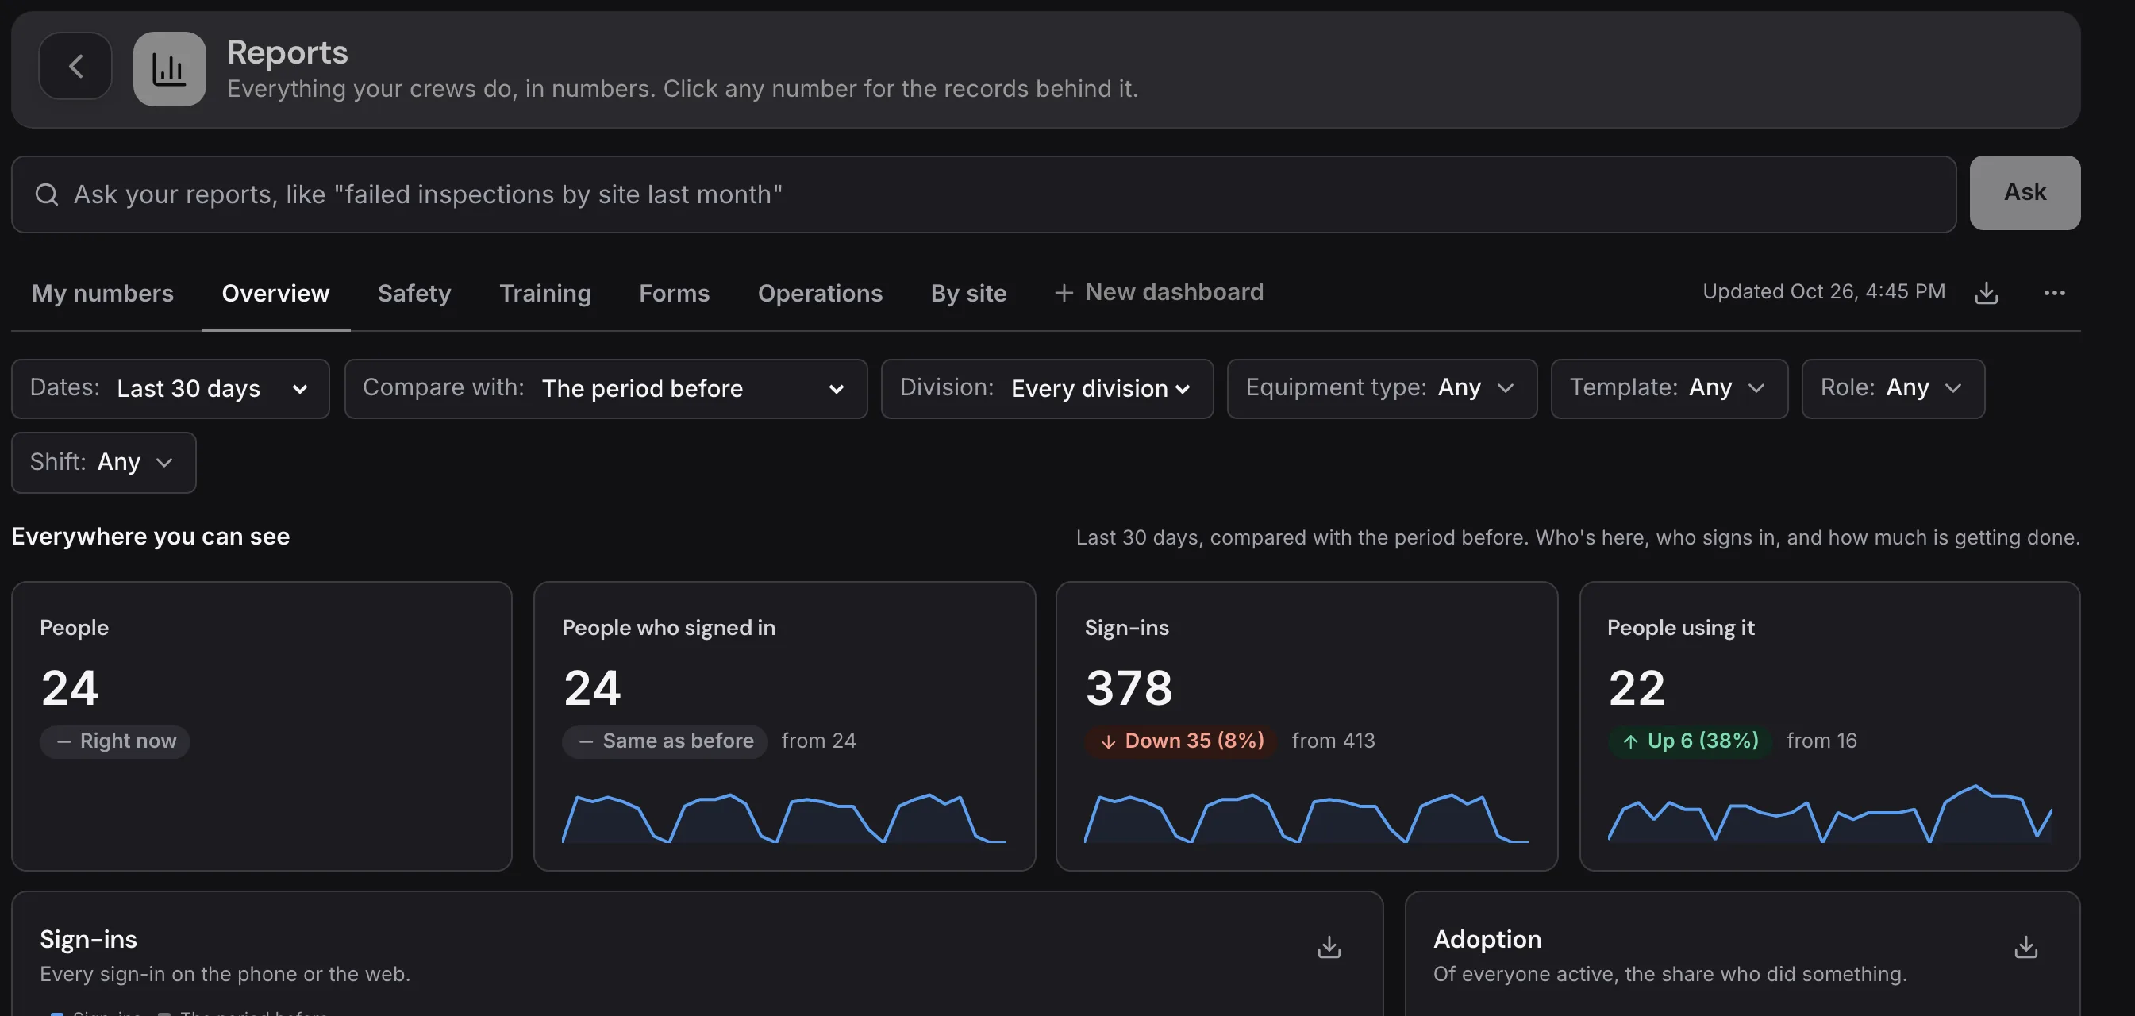Select the Overview tab
The image size is (2135, 1016).
coord(276,294)
